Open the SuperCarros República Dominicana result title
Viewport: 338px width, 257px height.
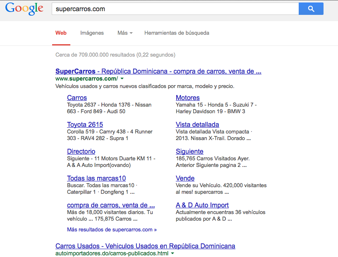coord(158,71)
